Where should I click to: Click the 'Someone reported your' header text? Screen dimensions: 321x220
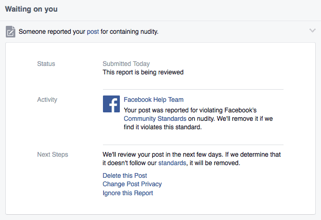pos(52,32)
